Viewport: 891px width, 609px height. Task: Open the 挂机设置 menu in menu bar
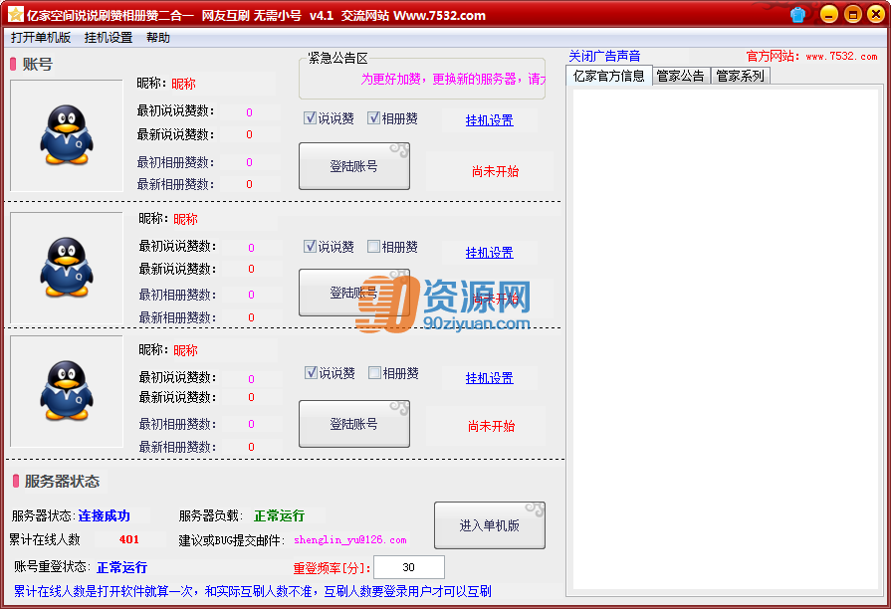(109, 38)
